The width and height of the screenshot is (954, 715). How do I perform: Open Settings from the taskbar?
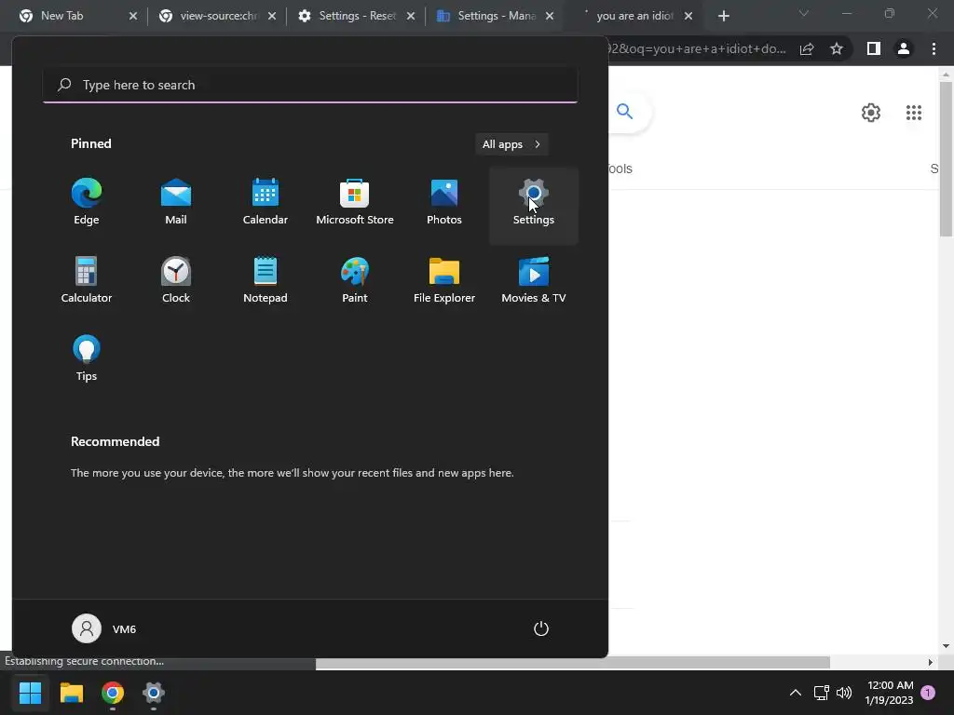[154, 693]
